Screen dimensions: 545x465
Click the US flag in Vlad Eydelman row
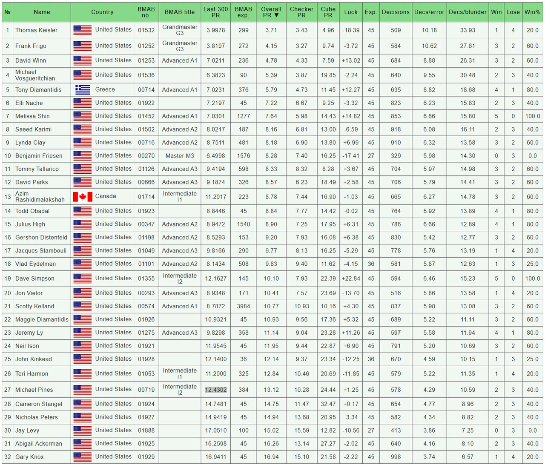(x=83, y=264)
